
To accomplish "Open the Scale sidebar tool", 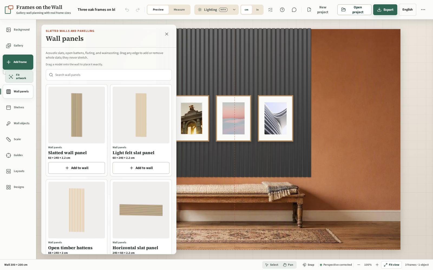I will (18, 139).
